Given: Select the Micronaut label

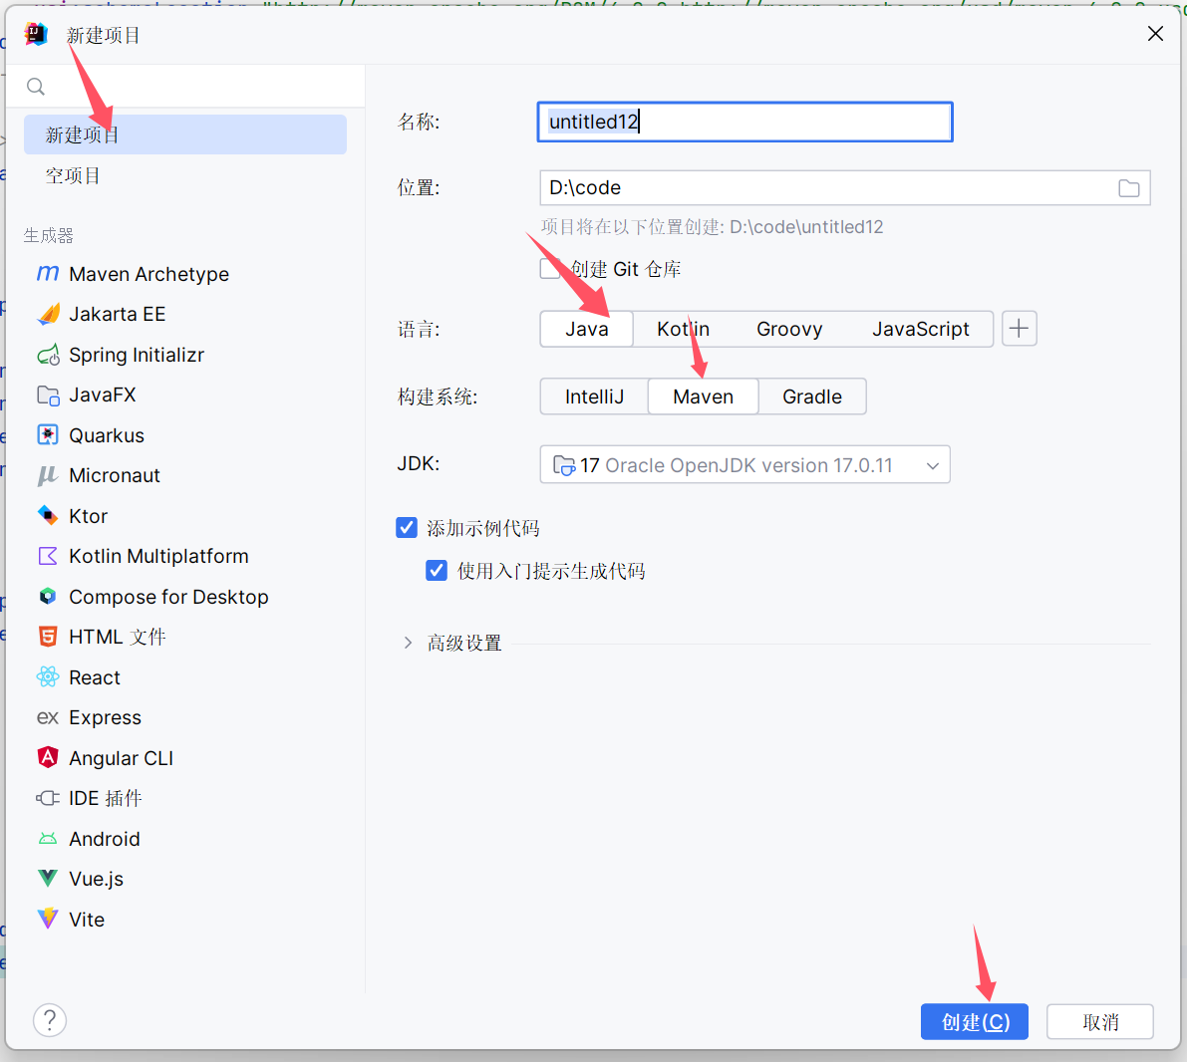Looking at the screenshot, I should pyautogui.click(x=115, y=475).
